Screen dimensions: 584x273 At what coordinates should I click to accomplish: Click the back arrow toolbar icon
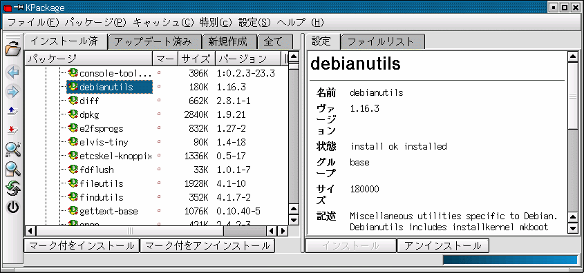(12, 72)
